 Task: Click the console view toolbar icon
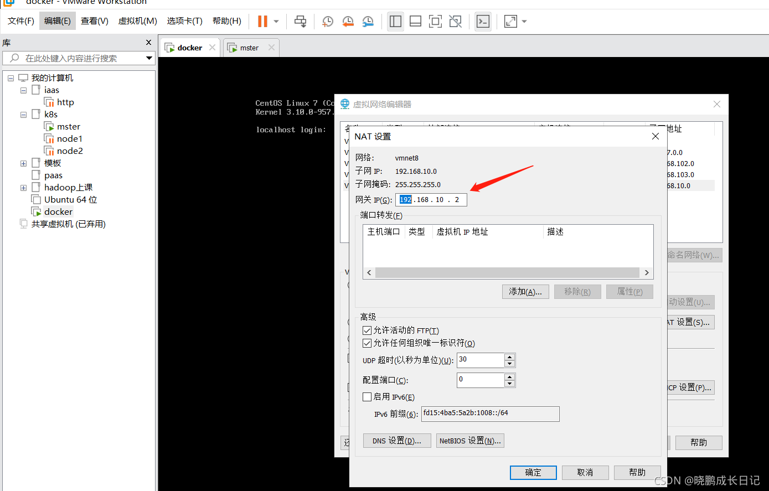pyautogui.click(x=483, y=21)
